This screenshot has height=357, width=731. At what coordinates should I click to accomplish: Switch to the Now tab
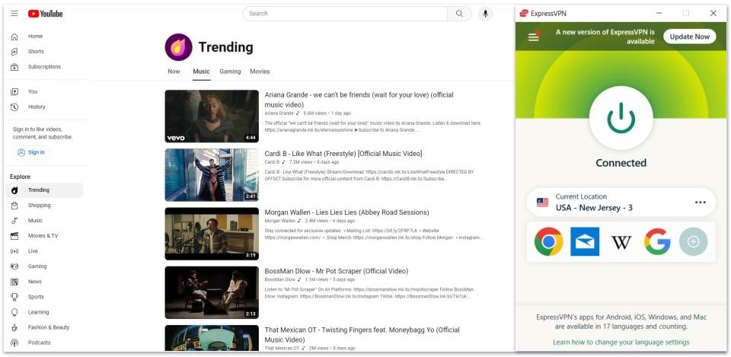pos(174,72)
